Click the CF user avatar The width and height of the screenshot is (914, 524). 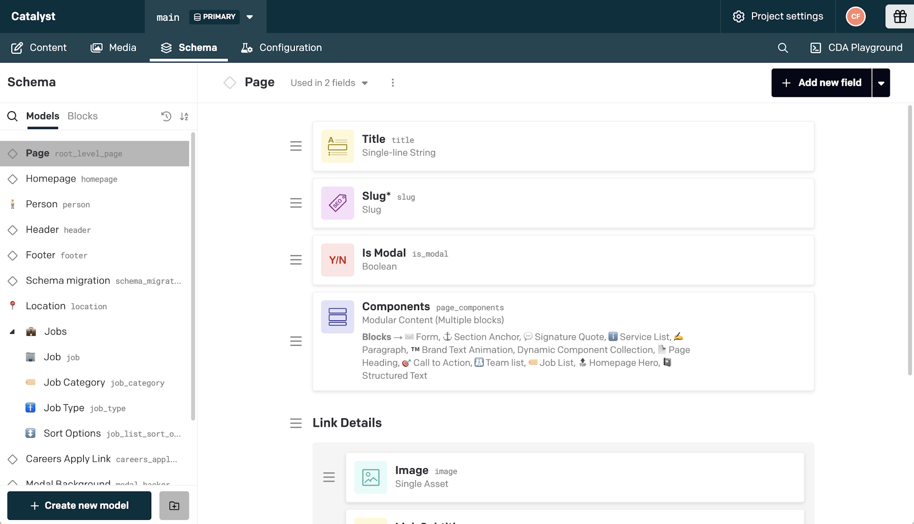coord(856,16)
